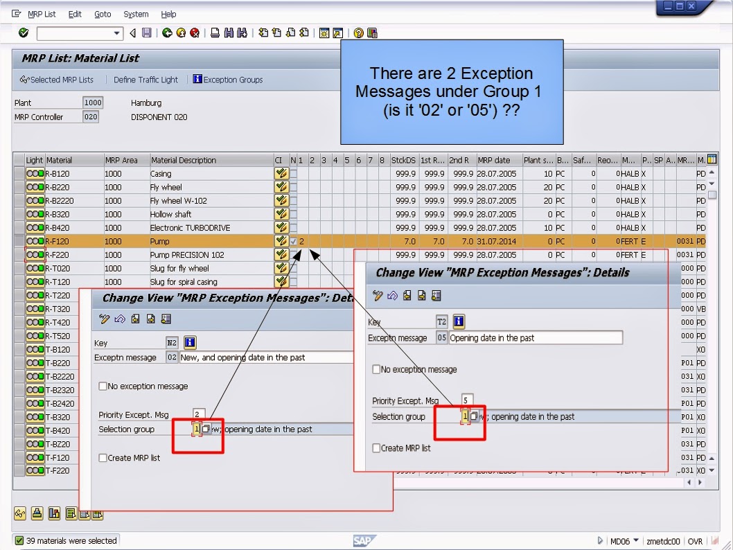The height and width of the screenshot is (550, 733).
Task: Click the Generate Shortcut icon
Action: 337,33
